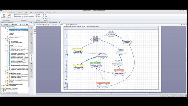The image size is (188, 106).
Task: Click the green 80,00% indicator label
Action: point(96,63)
